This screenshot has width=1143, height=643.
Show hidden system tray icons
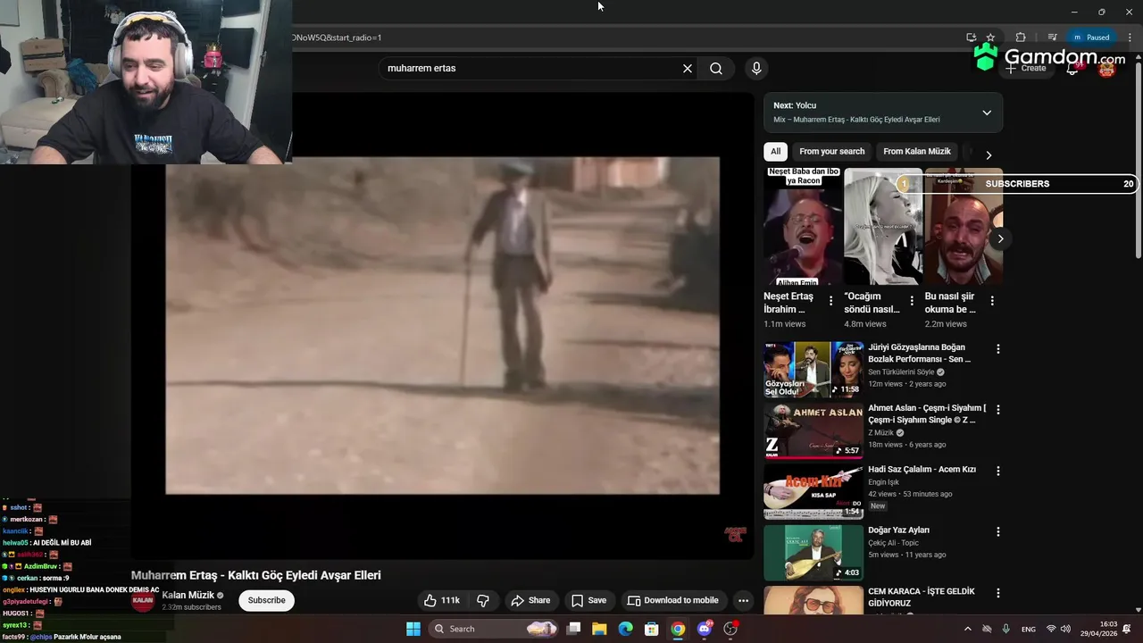click(x=967, y=629)
